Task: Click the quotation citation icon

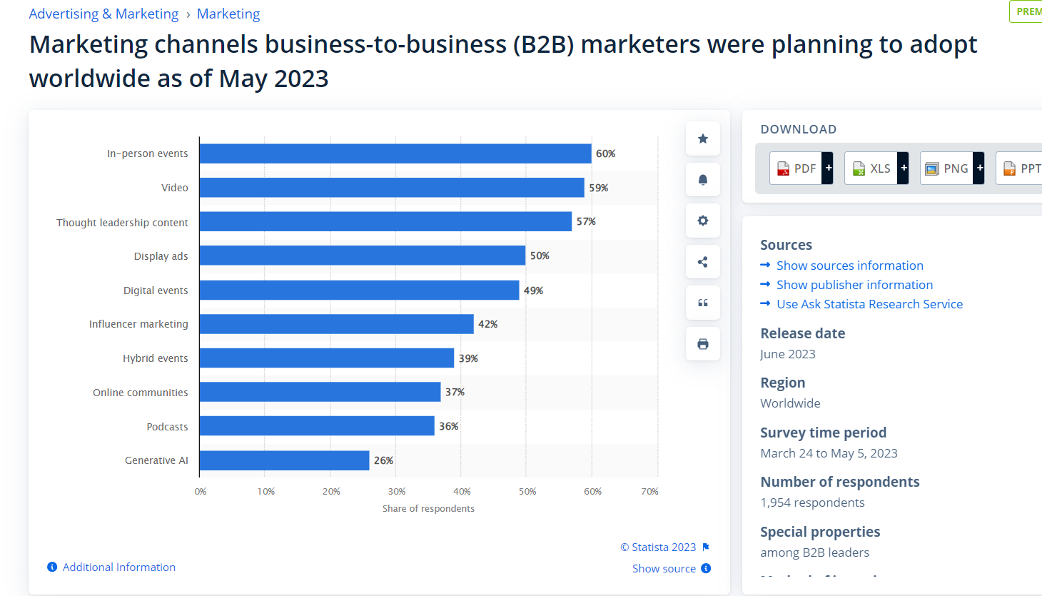Action: pyautogui.click(x=702, y=303)
